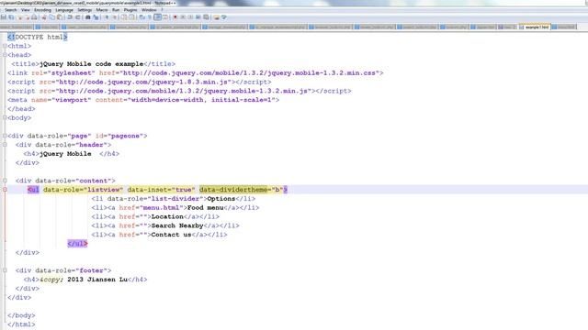Click the Save file toolbar icon
This screenshot has width=588, height=330.
[x=4, y=17]
